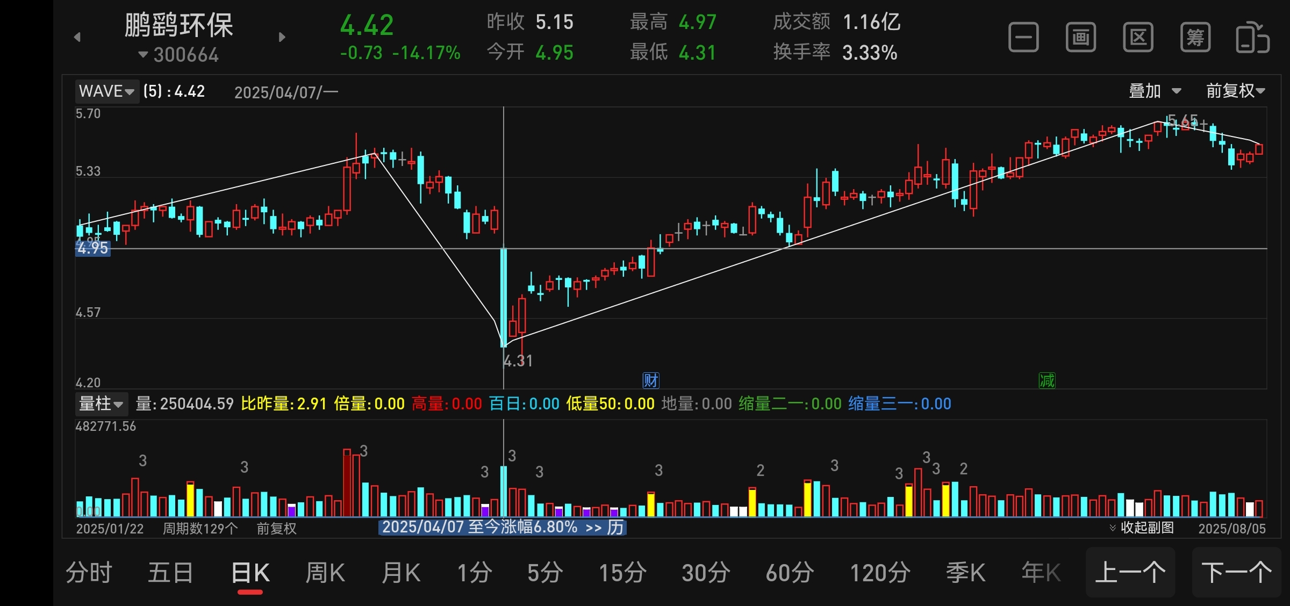Open the 筹 chip distribution icon
Image resolution: width=1290 pixels, height=606 pixels.
point(1195,38)
